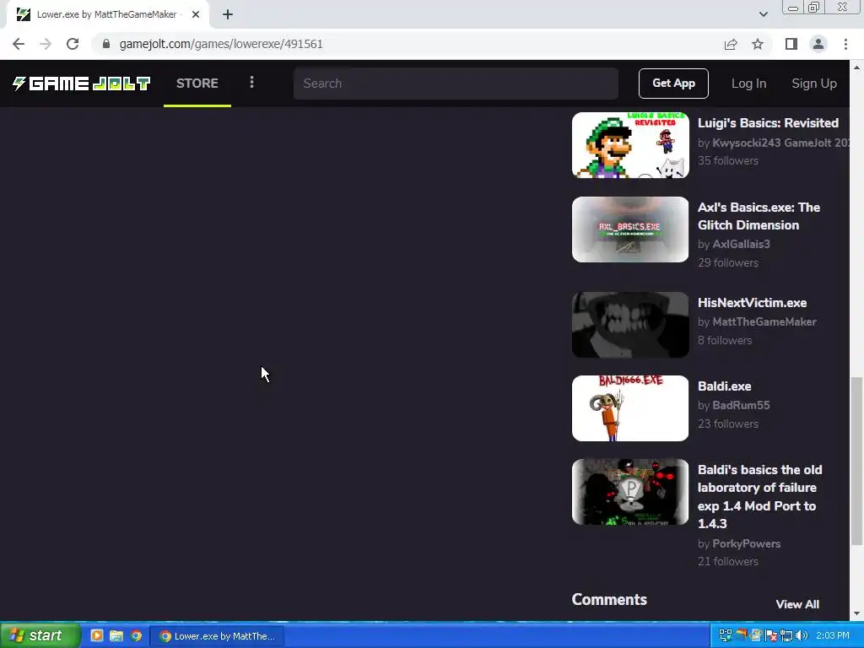The width and height of the screenshot is (864, 648).
Task: Click the address bar URL
Action: click(221, 44)
